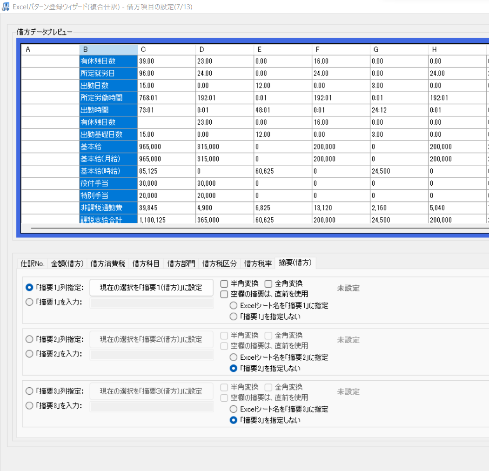Click the 役付手当 cell
The image size is (489, 471).
pyautogui.click(x=108, y=183)
